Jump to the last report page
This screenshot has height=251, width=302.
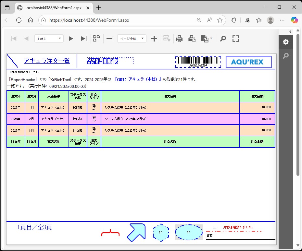(x=83, y=39)
